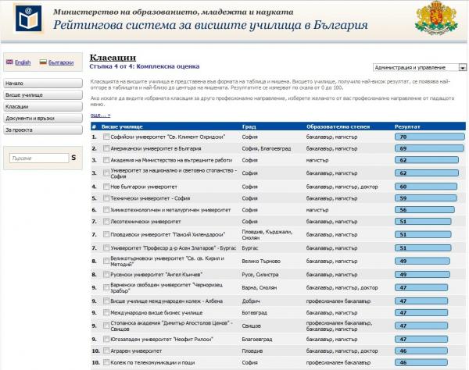Open the Класации menu item

click(43, 107)
